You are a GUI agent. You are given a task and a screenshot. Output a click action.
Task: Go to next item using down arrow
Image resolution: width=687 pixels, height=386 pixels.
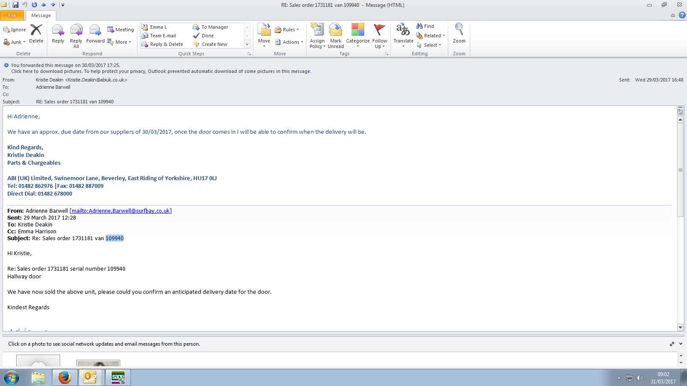[x=53, y=5]
